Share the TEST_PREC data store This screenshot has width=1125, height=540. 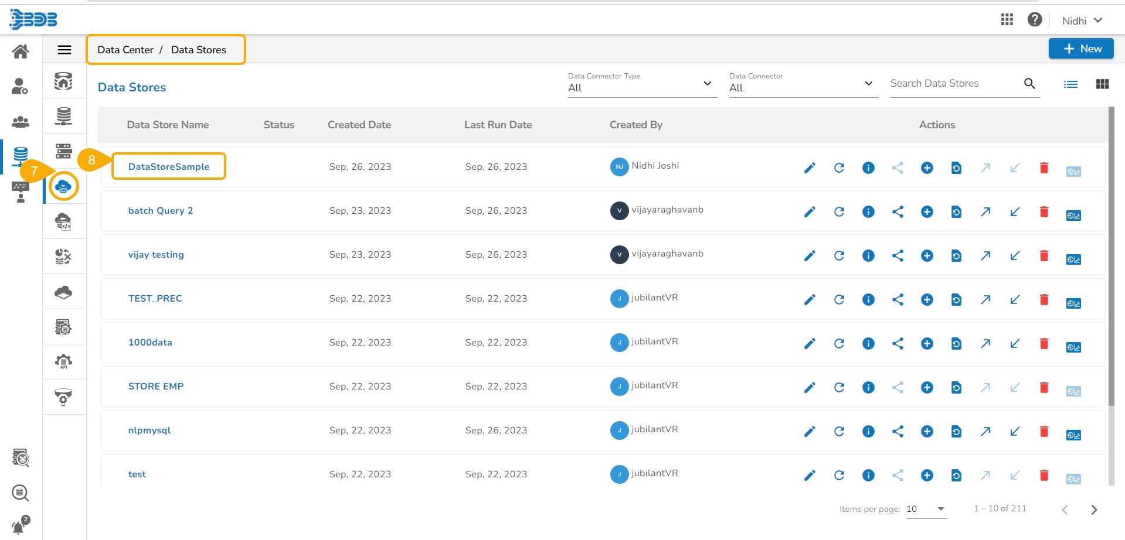pyautogui.click(x=898, y=300)
